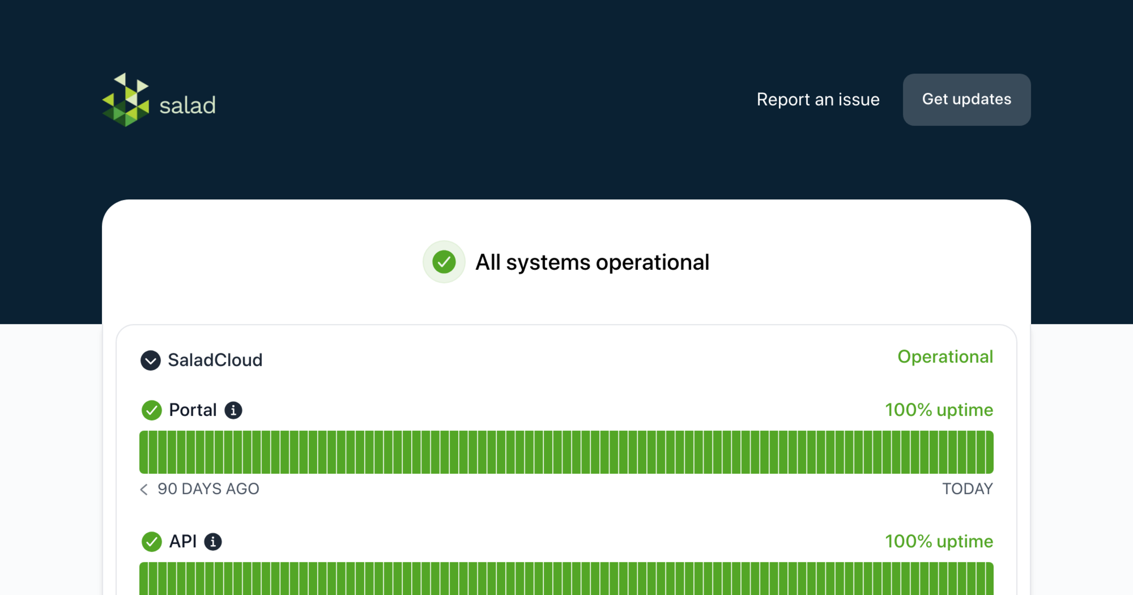Click the Portal info icon
This screenshot has width=1133, height=595.
tap(233, 410)
